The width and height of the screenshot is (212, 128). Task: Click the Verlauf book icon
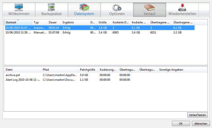(149, 7)
